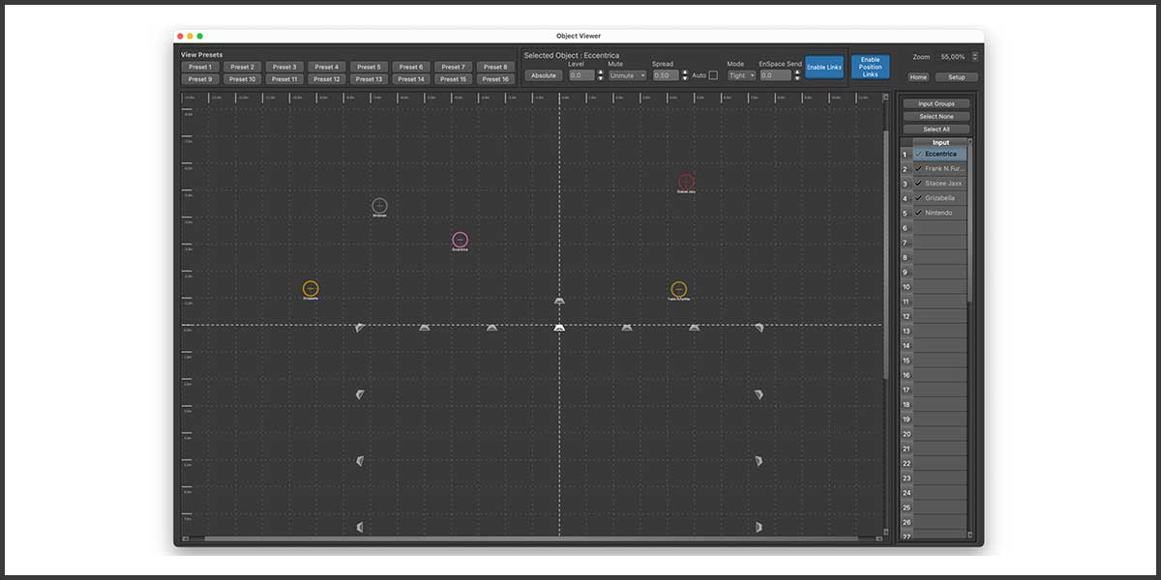Uncheck the Stacee Jaxx input checkmark
The height and width of the screenshot is (580, 1161).
click(x=918, y=183)
